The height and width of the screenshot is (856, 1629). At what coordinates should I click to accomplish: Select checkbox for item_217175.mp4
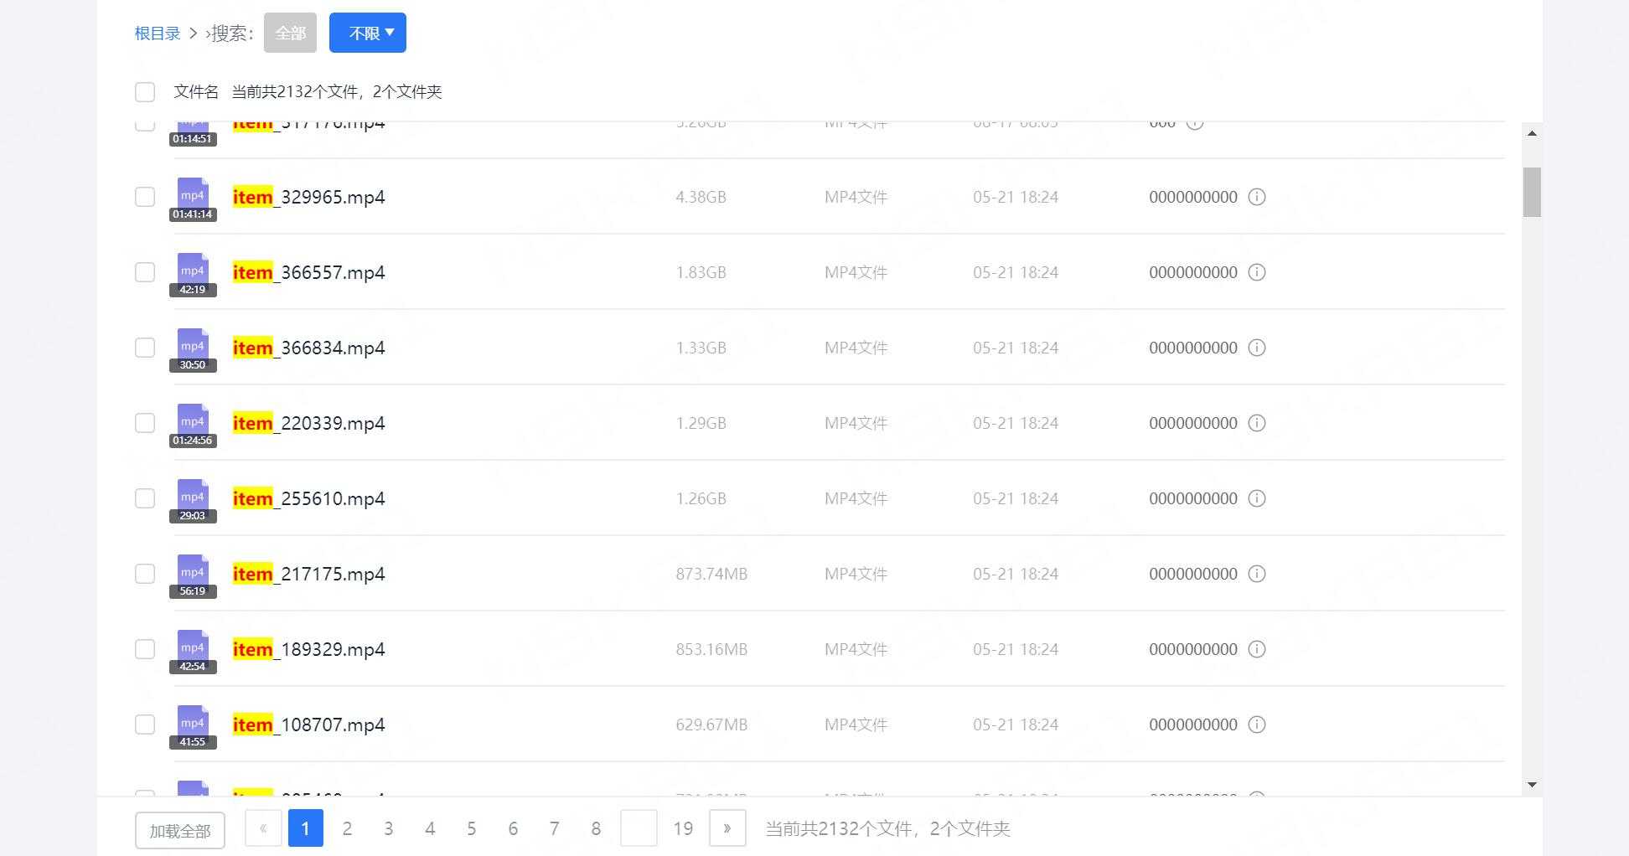point(145,574)
